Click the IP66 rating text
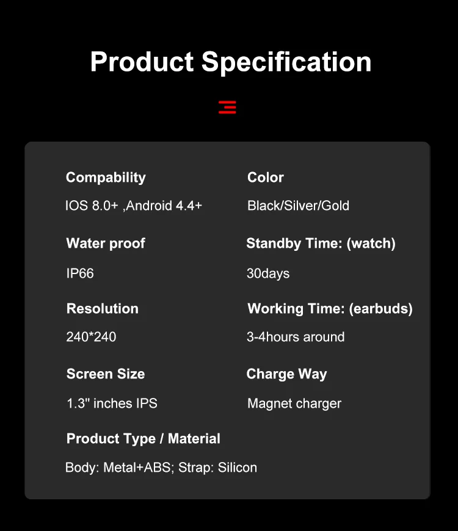 click(x=80, y=273)
